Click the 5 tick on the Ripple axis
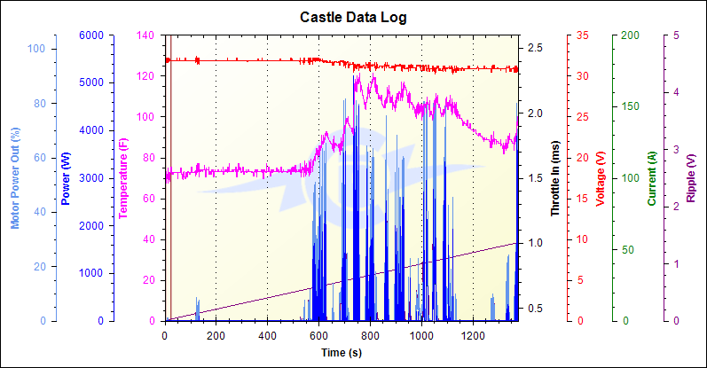The width and height of the screenshot is (707, 368). coord(676,35)
